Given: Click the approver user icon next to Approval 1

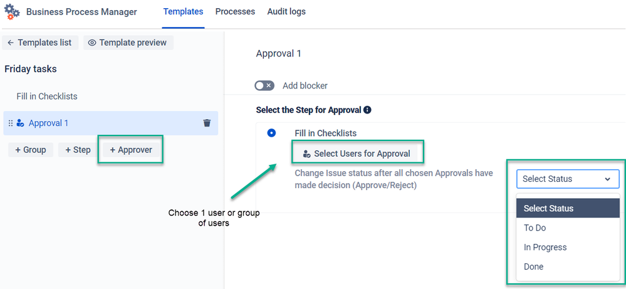Looking at the screenshot, I should click(x=20, y=123).
